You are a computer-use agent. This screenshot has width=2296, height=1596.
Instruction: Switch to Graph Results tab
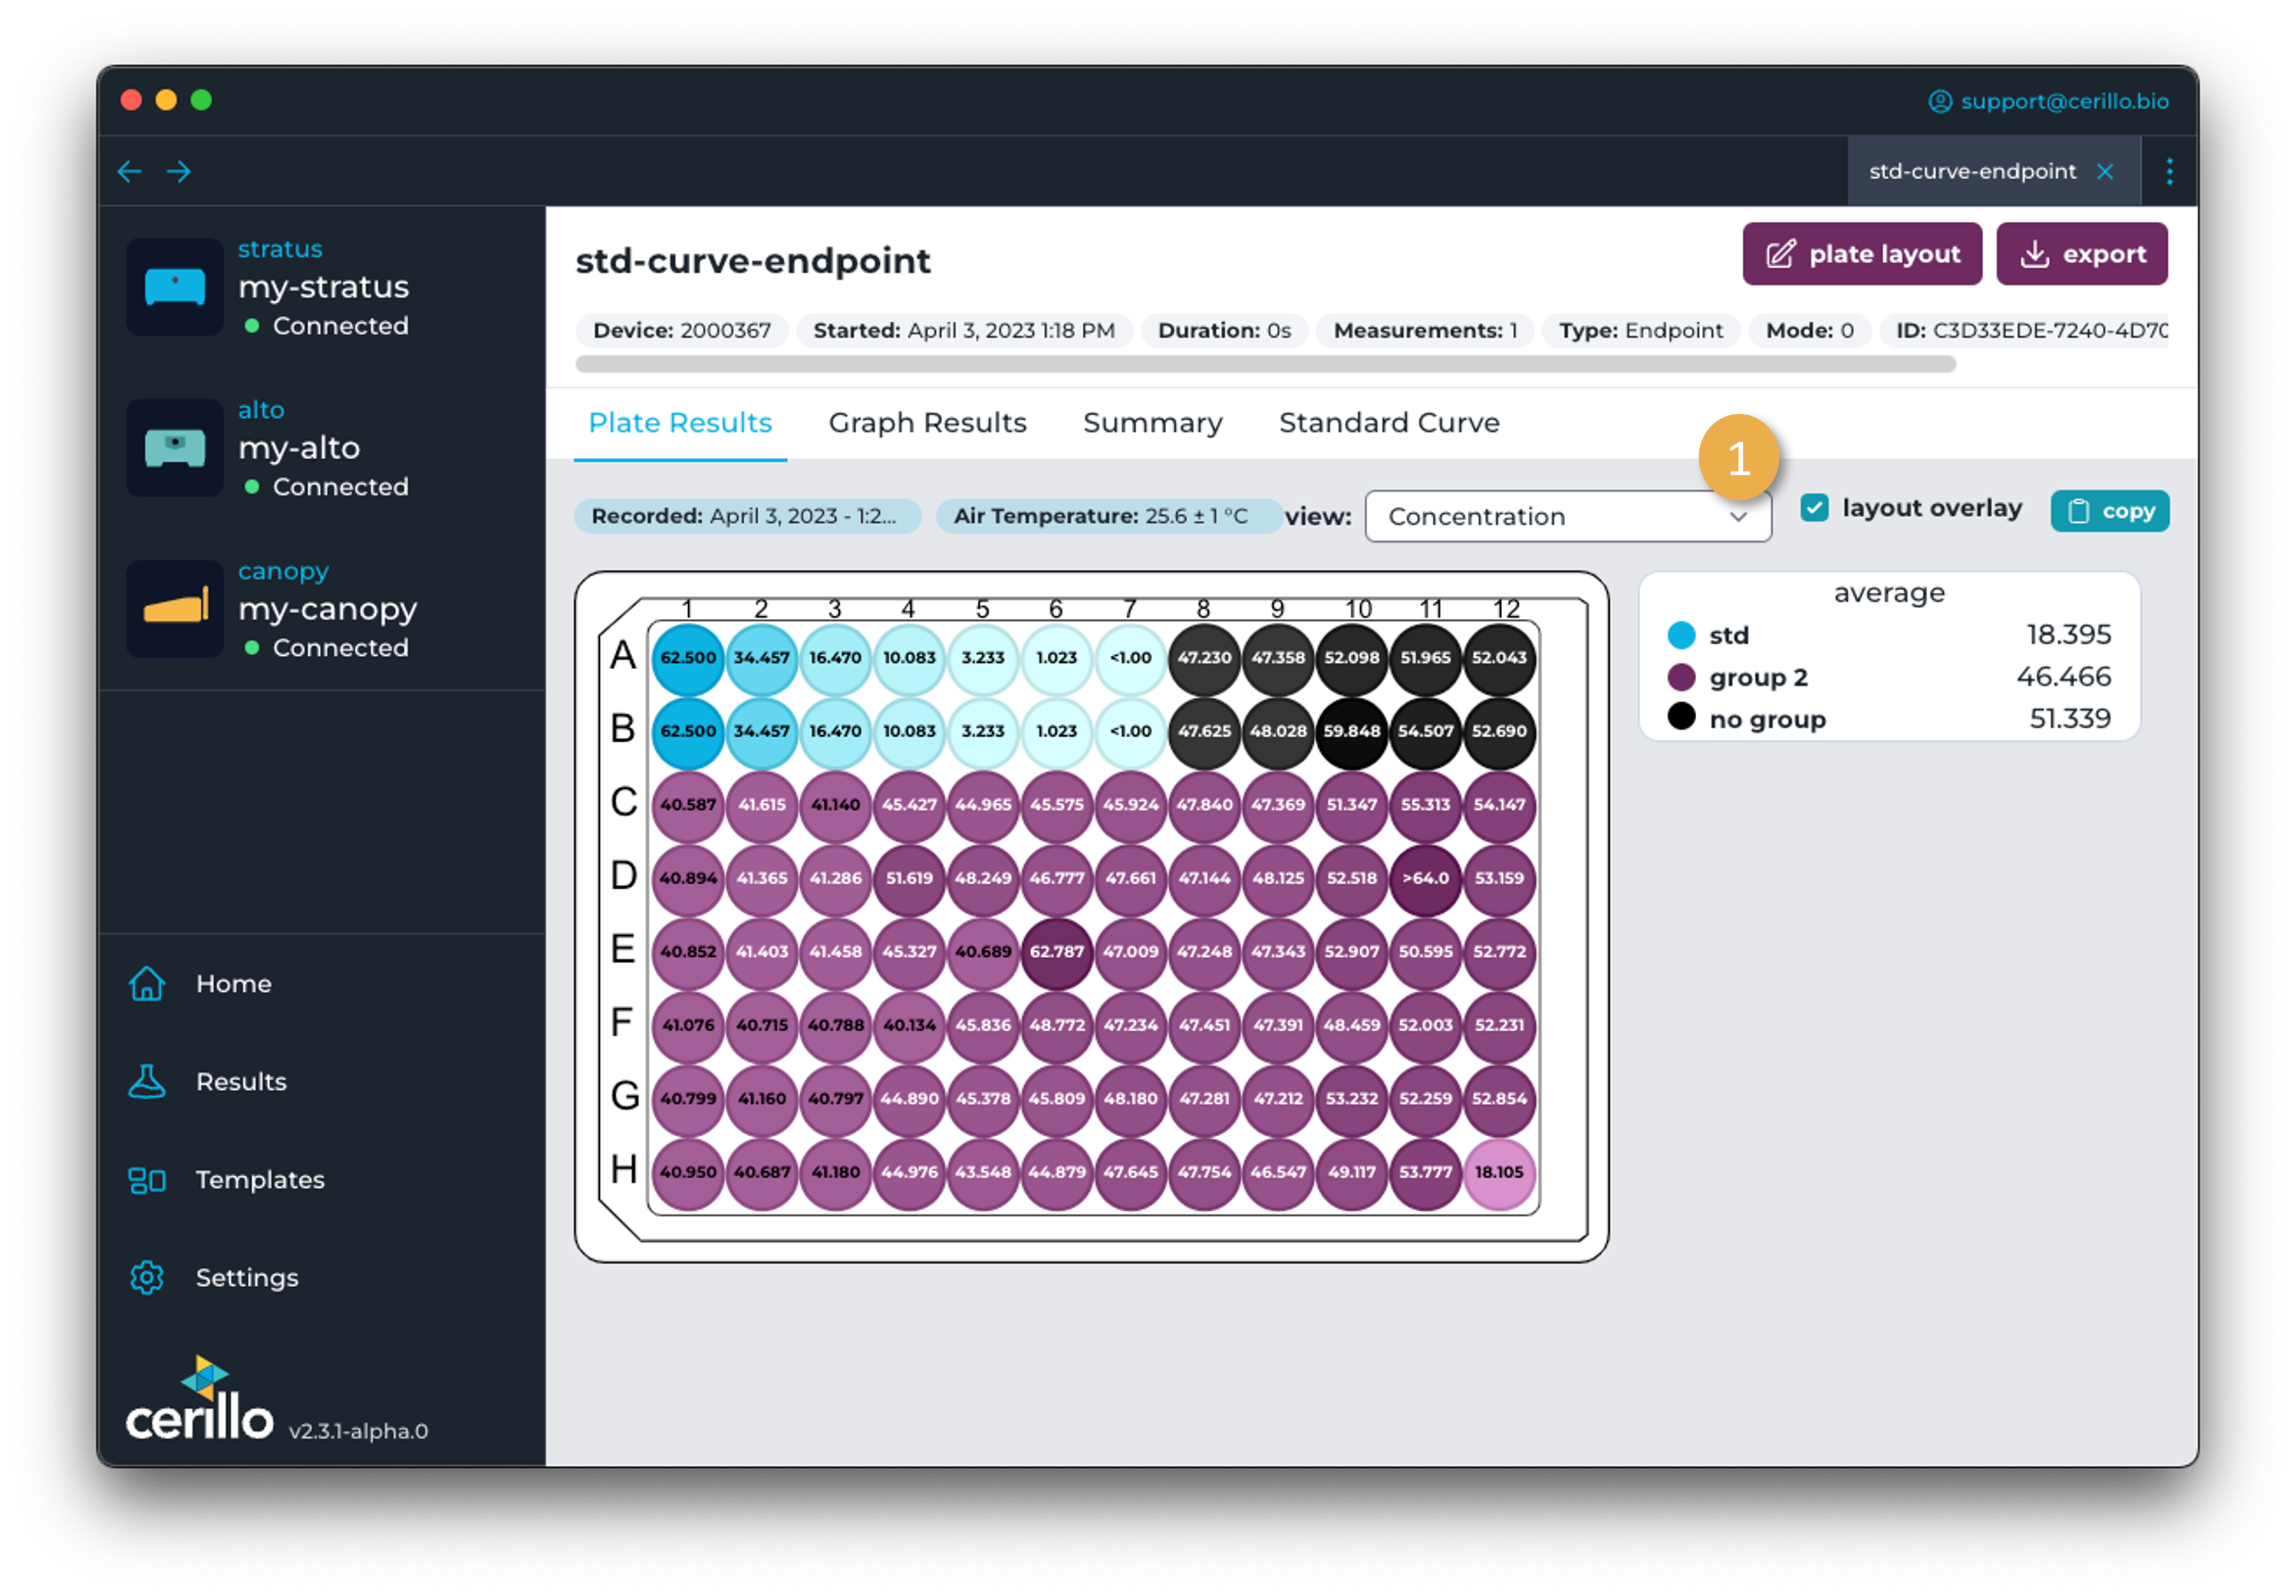coord(927,423)
